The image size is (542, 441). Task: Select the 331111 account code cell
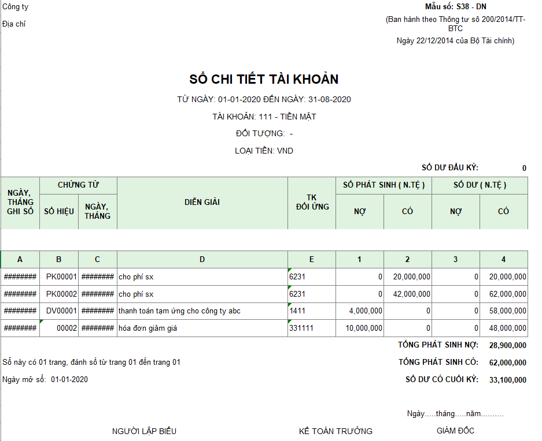pos(303,328)
